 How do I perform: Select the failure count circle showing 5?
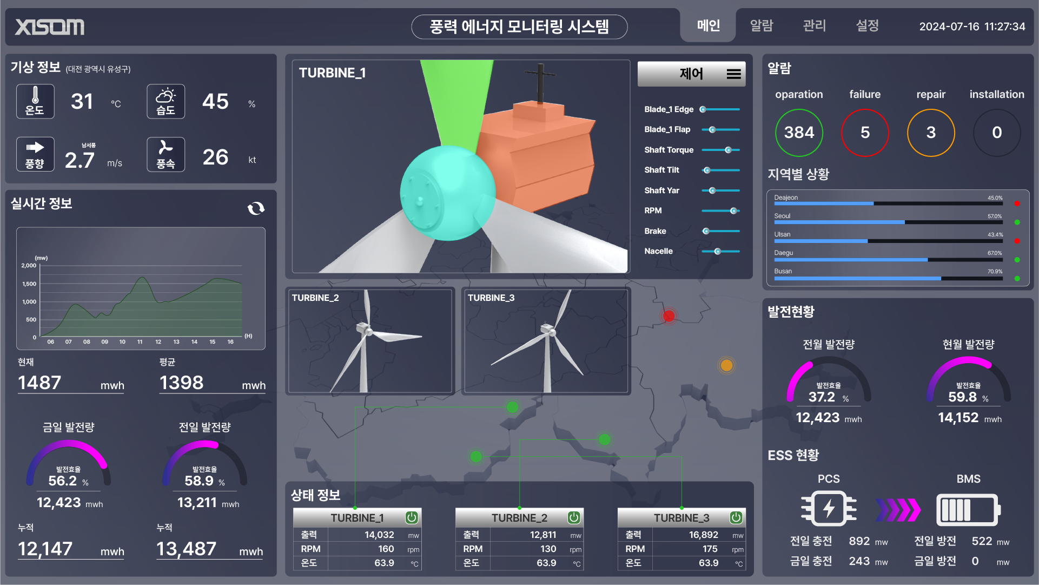(865, 133)
